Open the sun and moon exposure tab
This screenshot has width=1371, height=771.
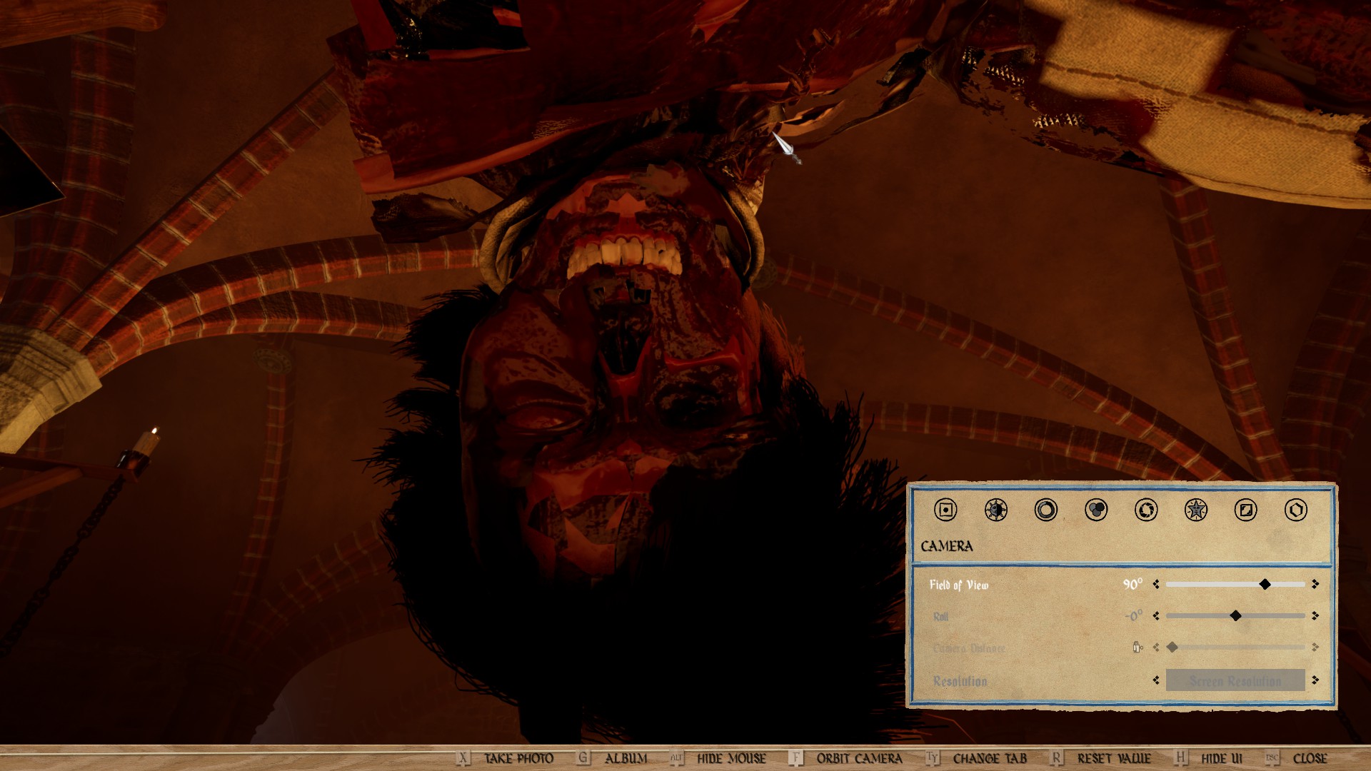pos(995,510)
